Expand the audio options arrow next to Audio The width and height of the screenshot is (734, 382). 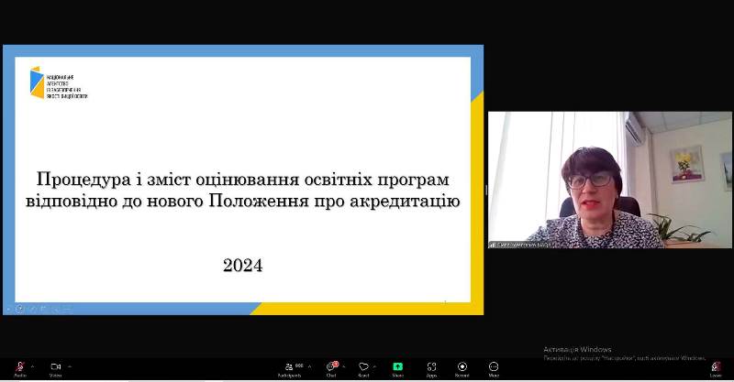[x=32, y=366]
